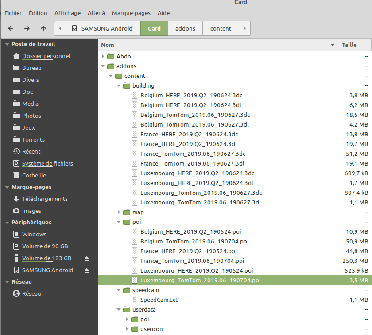
Task: Go up to parent folder arrow
Action: [x=43, y=28]
